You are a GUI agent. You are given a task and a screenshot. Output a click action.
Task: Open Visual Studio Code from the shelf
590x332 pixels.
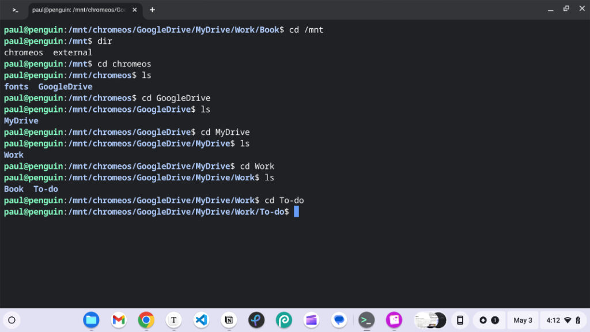(201, 320)
